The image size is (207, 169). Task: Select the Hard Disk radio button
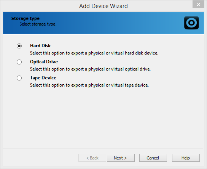click(x=19, y=46)
